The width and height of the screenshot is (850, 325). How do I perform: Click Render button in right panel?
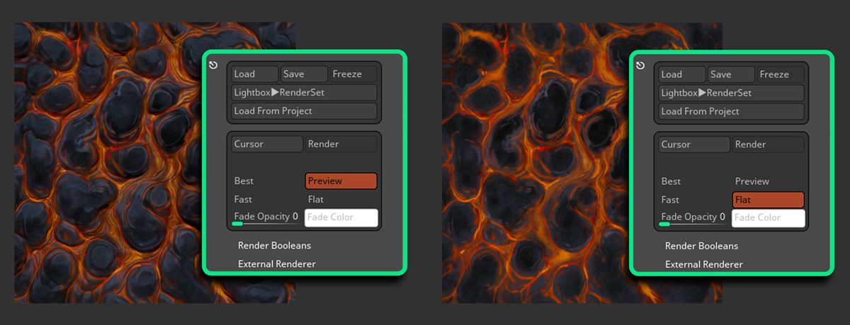(769, 144)
